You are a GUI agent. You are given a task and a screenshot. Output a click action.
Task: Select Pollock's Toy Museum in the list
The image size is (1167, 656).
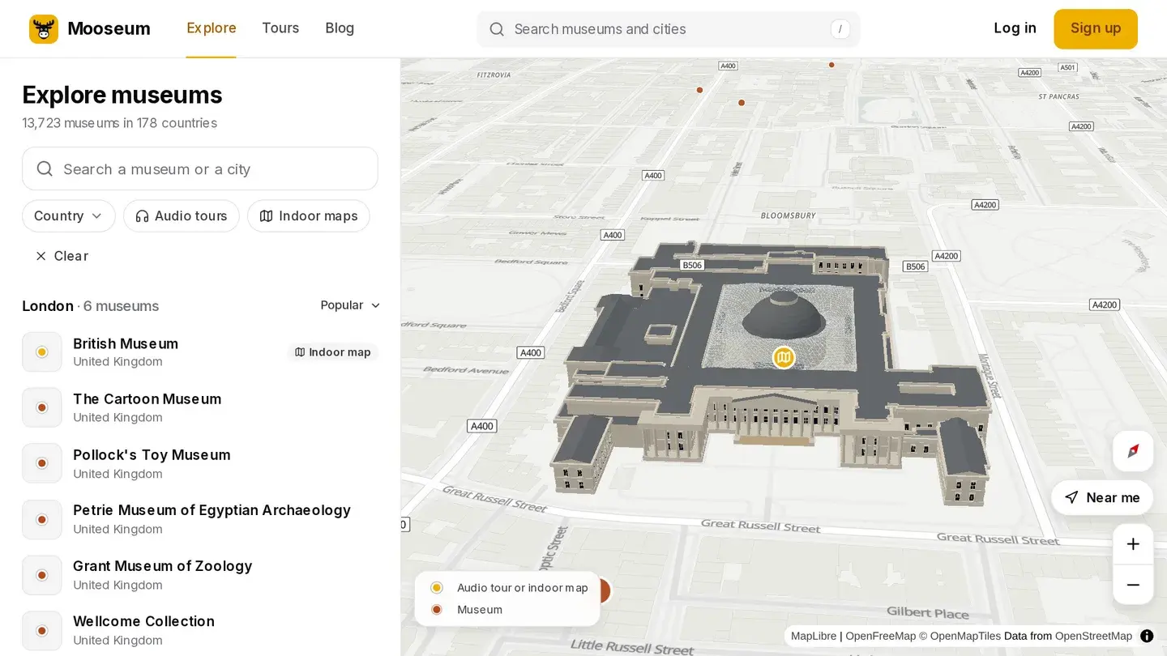click(200, 463)
